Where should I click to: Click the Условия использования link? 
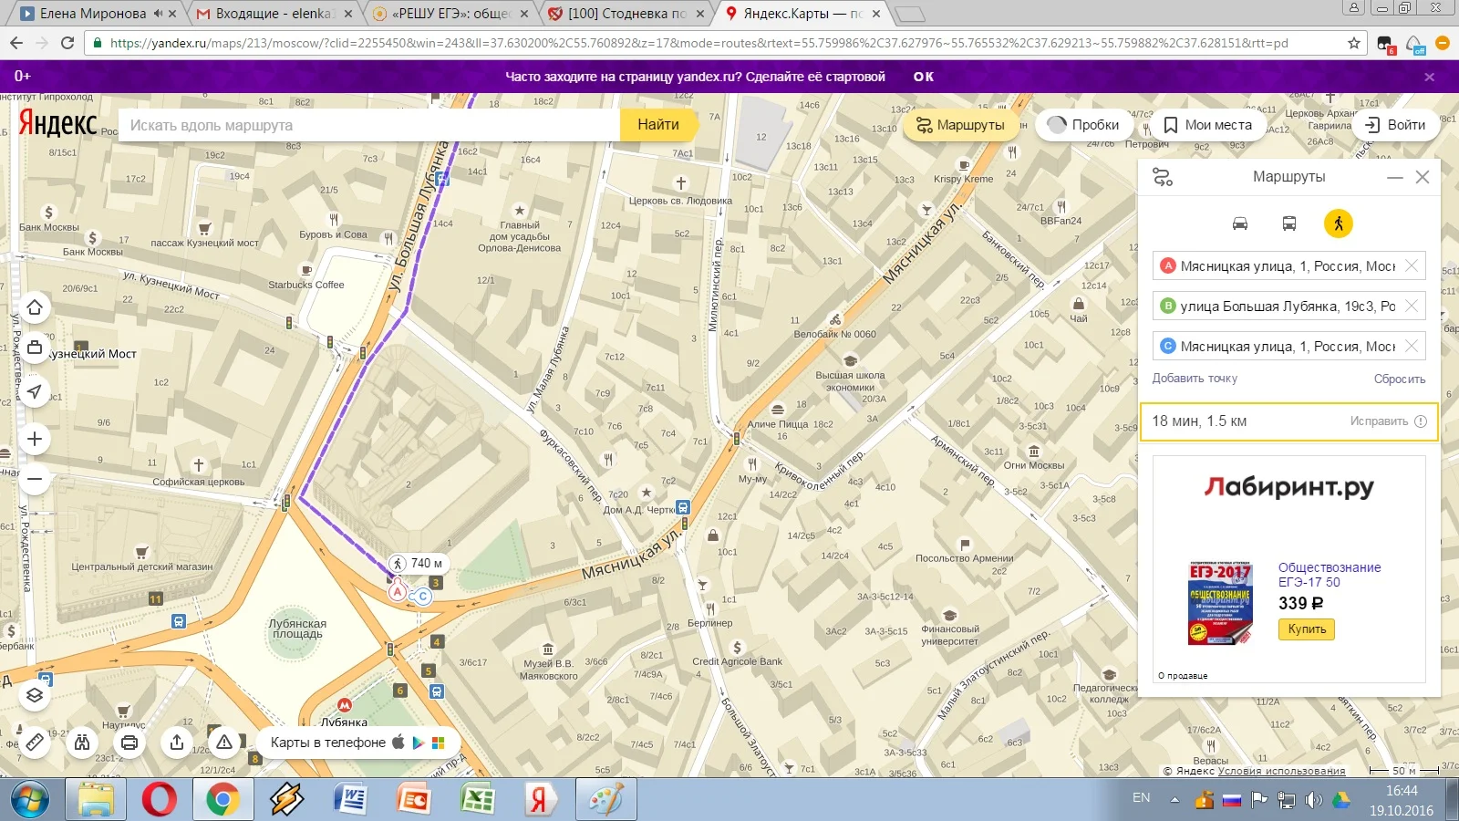coord(1281,771)
